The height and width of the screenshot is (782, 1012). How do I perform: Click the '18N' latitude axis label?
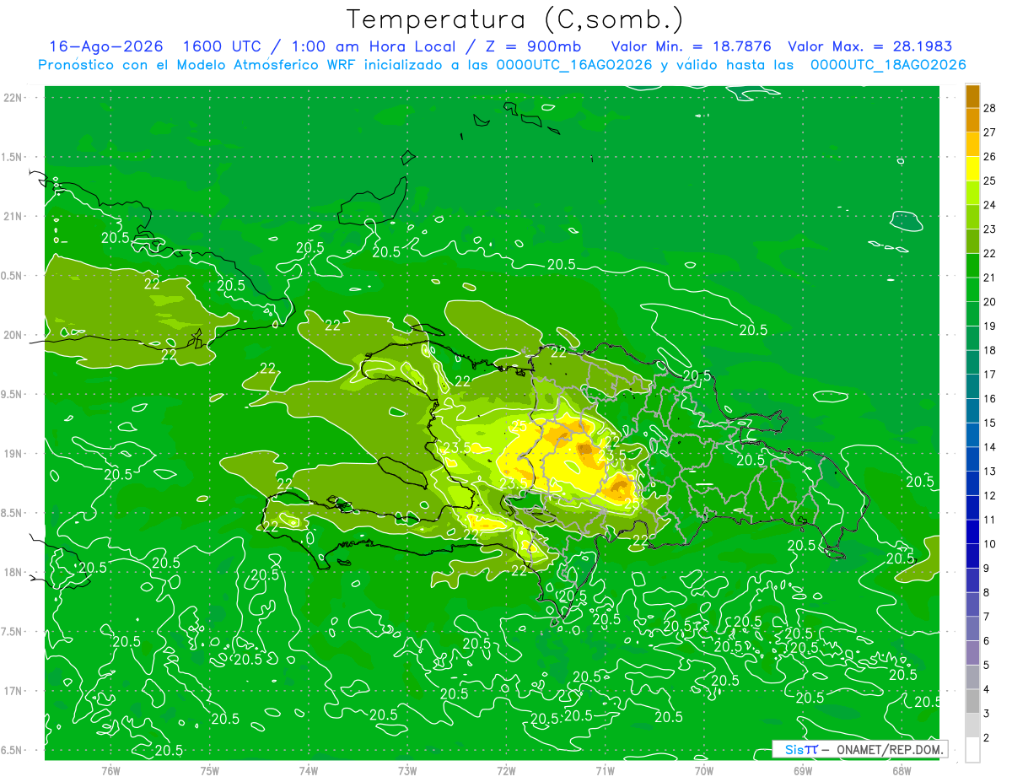[x=13, y=572]
